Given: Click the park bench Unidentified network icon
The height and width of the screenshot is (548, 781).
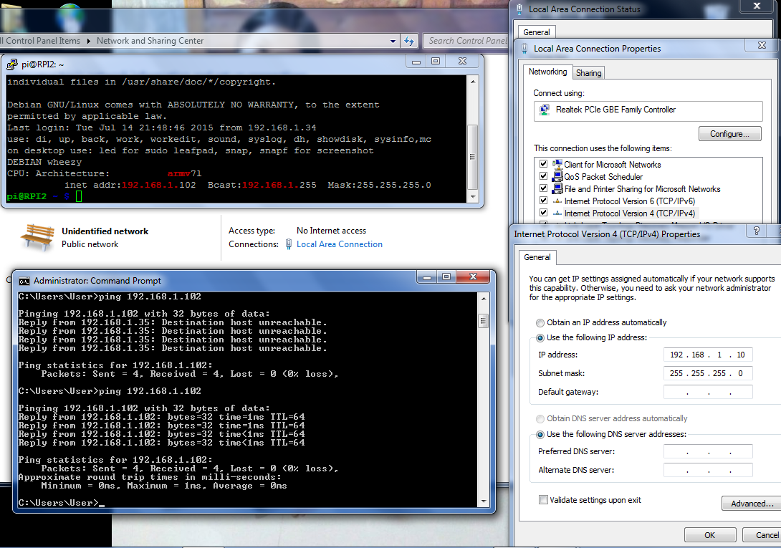Looking at the screenshot, I should pos(37,237).
